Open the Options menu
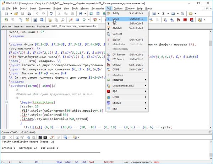Screen dimensions: 213x164 118,9
